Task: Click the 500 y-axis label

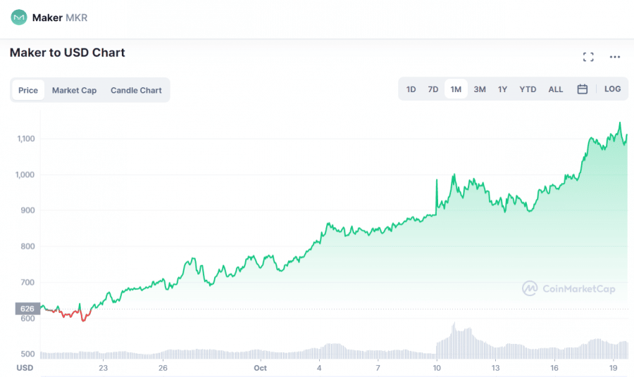Action: click(28, 354)
